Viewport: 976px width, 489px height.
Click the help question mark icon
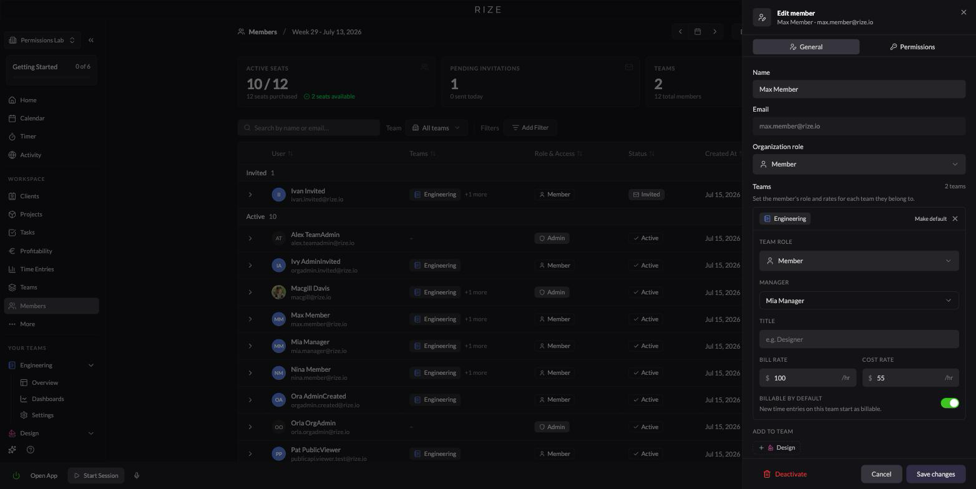click(x=31, y=450)
